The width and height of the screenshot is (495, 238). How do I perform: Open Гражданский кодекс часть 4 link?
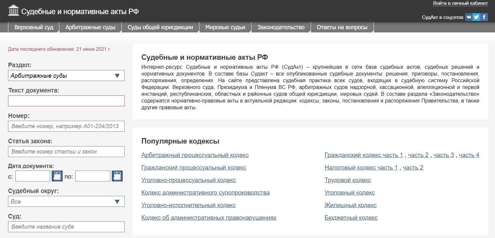click(469, 155)
